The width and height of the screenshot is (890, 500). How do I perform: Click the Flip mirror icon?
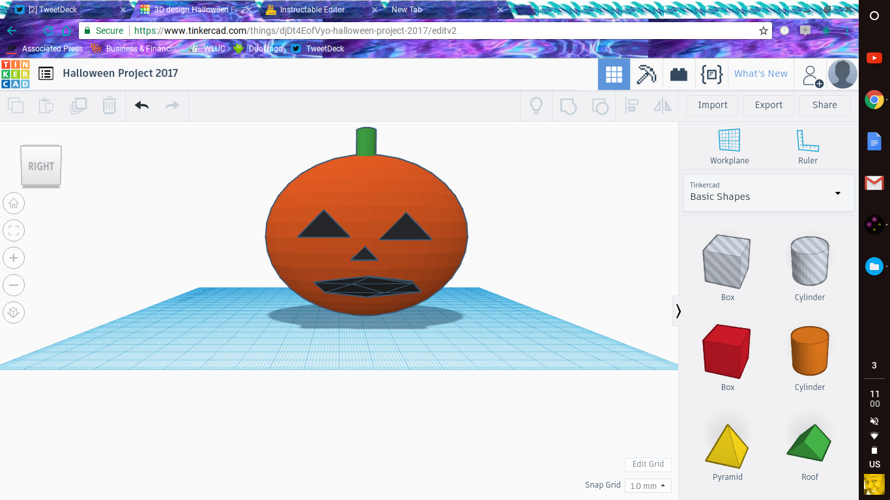click(x=663, y=105)
